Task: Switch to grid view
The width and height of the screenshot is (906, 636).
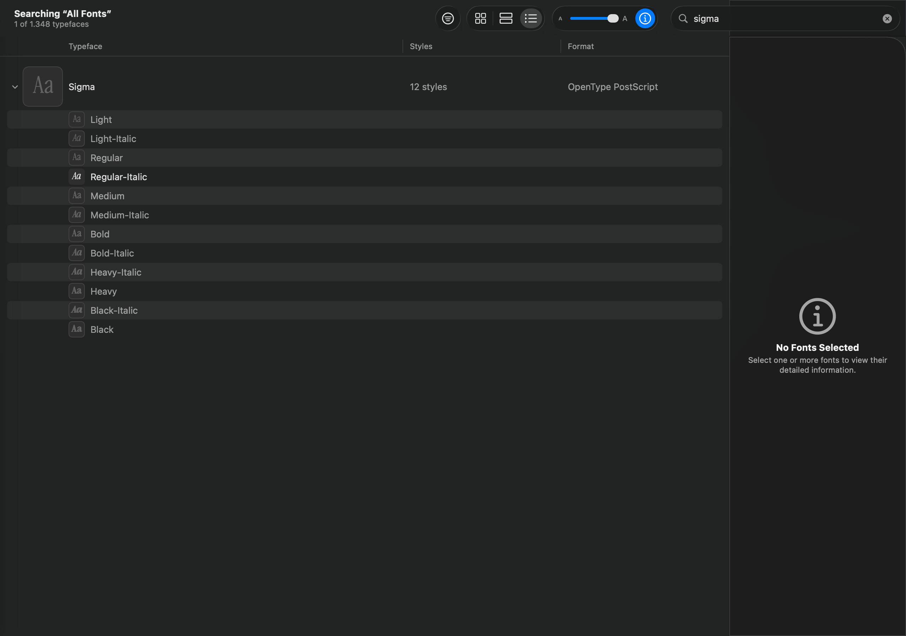Action: coord(480,18)
